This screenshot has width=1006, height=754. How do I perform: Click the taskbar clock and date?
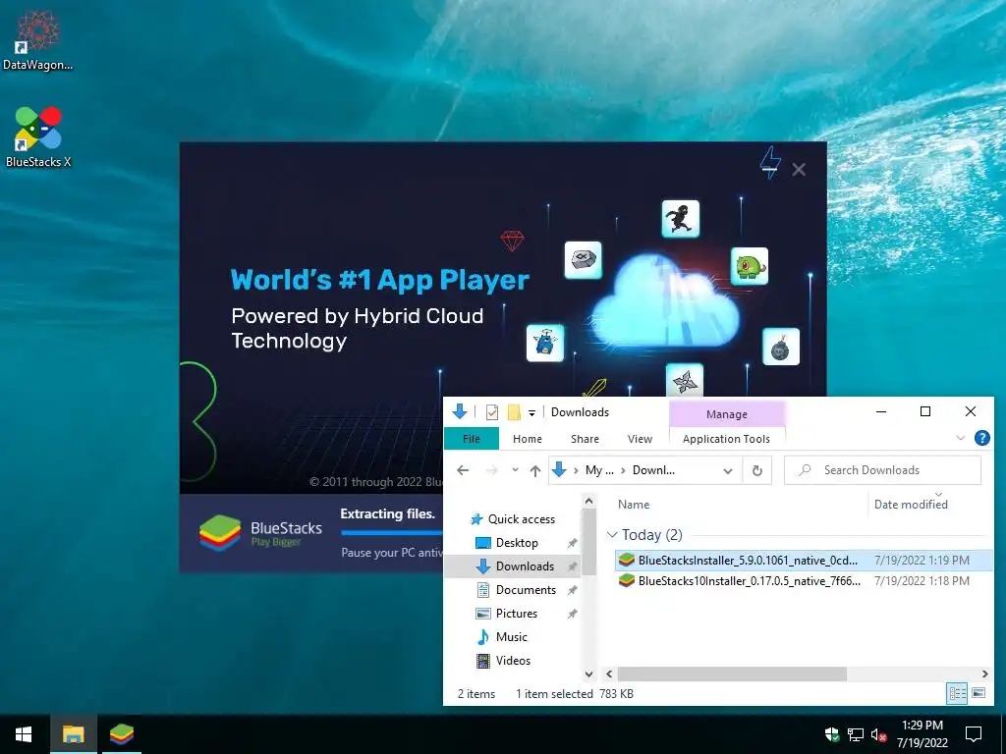point(922,734)
